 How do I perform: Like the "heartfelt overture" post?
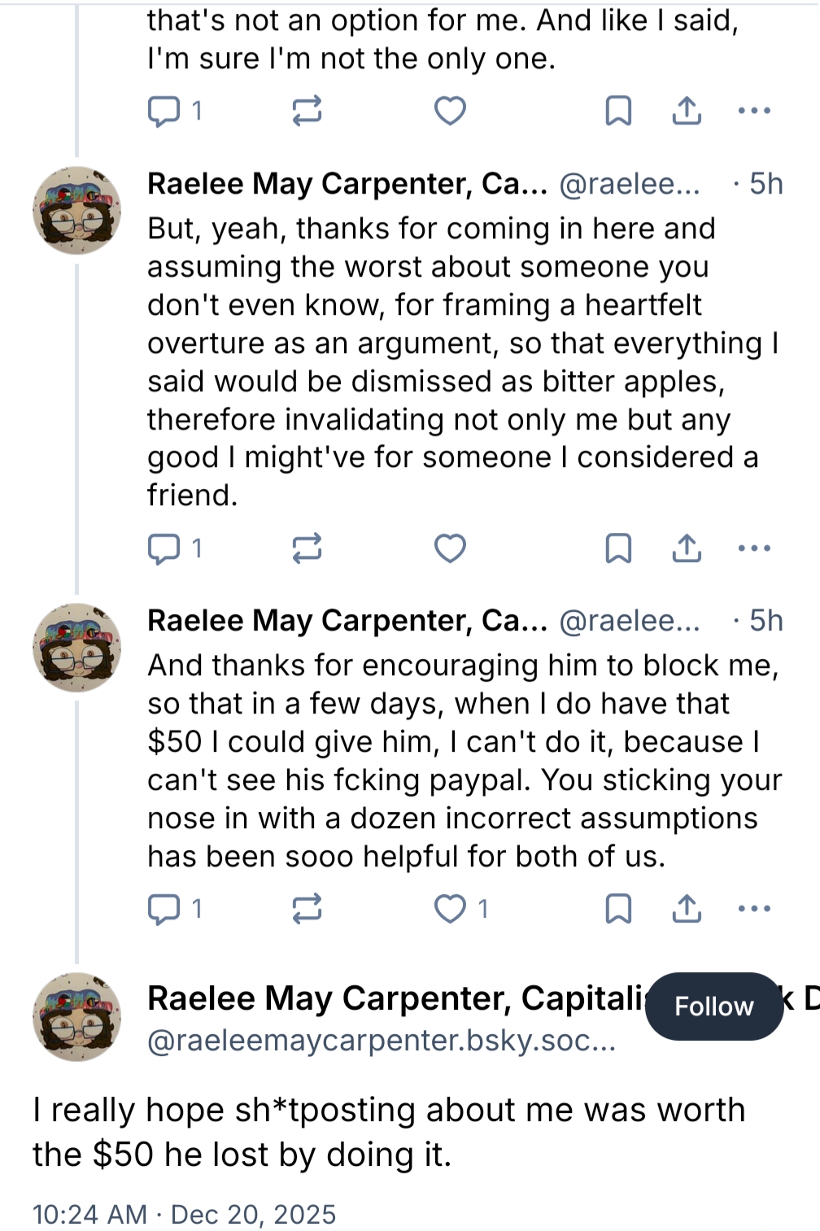[450, 548]
